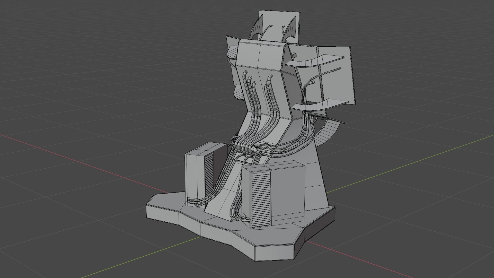494x278 pixels.
Task: Select the front louvered cabinet box
Action: pos(274,194)
